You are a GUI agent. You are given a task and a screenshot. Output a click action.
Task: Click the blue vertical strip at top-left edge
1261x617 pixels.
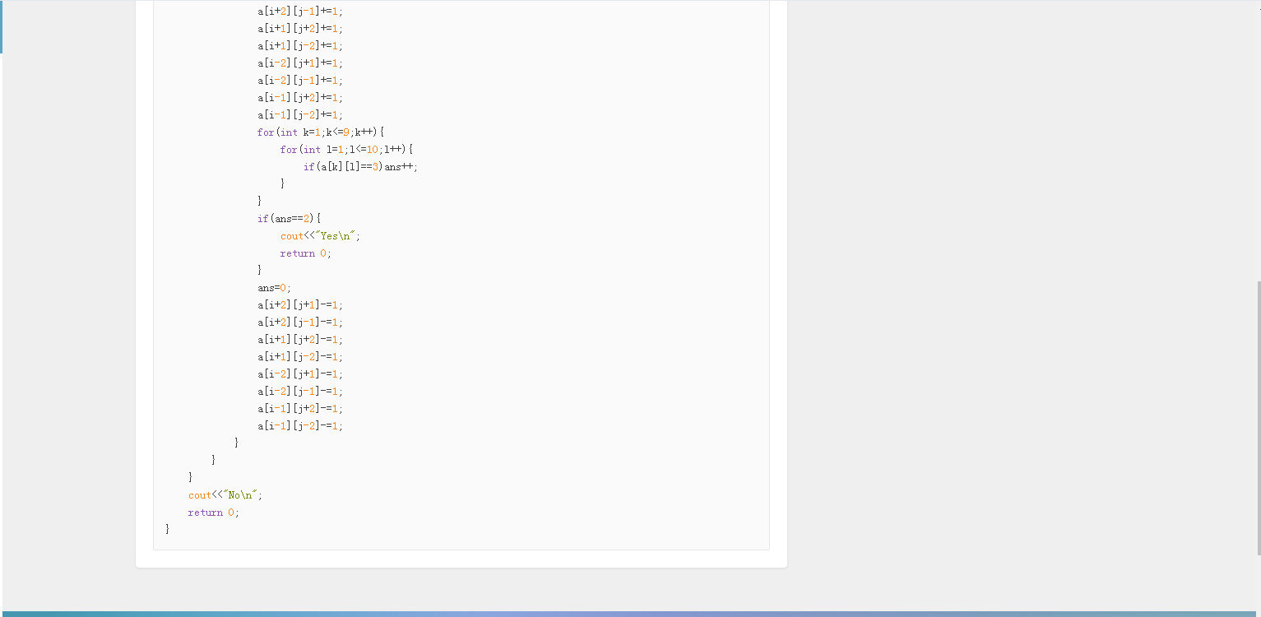pos(2,26)
